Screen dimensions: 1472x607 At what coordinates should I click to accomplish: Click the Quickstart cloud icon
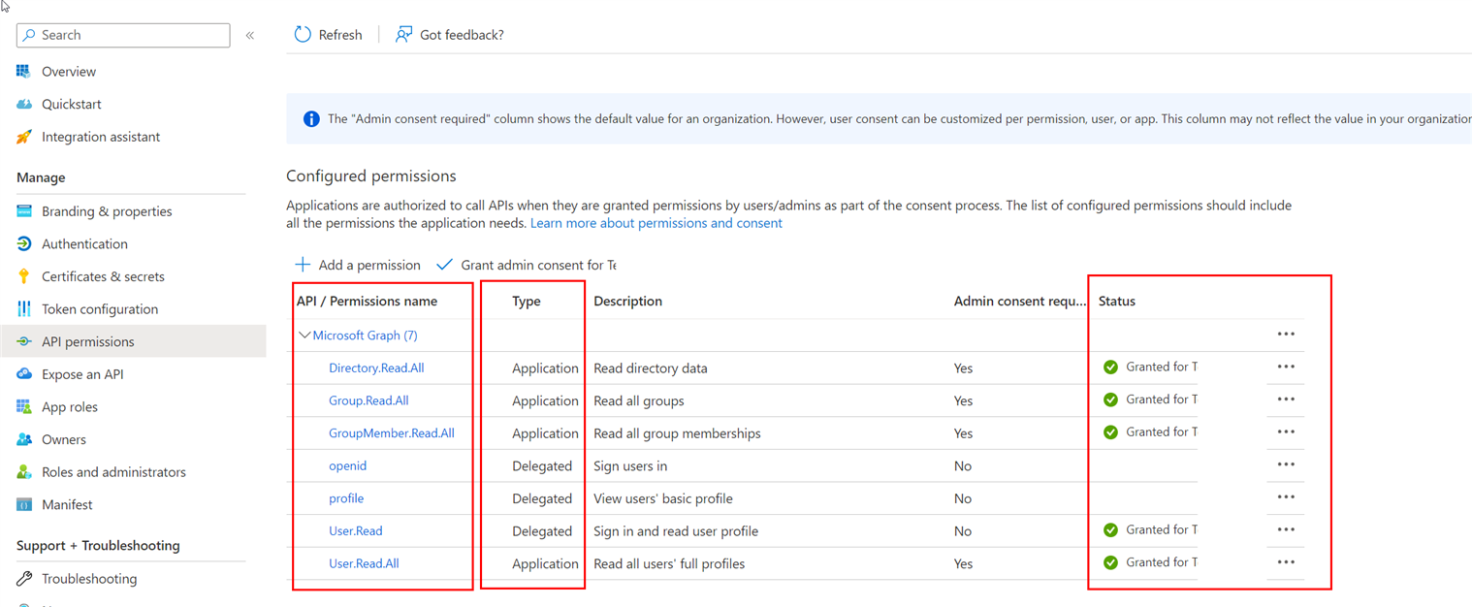click(x=24, y=105)
